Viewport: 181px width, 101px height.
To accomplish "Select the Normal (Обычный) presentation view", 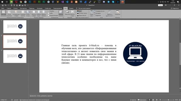I will 3,13.
